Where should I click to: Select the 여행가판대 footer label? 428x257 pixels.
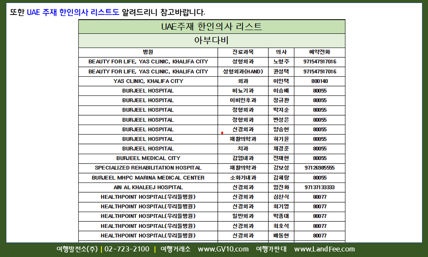[x=271, y=249]
